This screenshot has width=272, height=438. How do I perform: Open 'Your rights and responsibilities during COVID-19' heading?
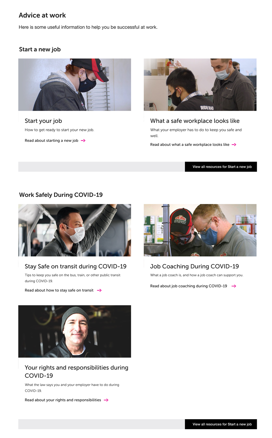76,372
